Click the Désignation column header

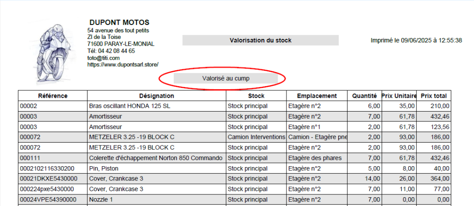156,96
